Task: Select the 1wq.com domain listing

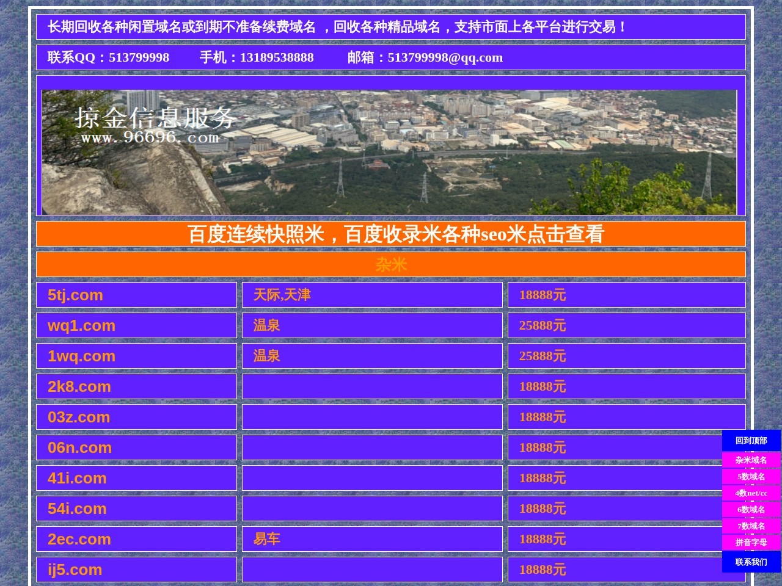Action: pyautogui.click(x=82, y=356)
